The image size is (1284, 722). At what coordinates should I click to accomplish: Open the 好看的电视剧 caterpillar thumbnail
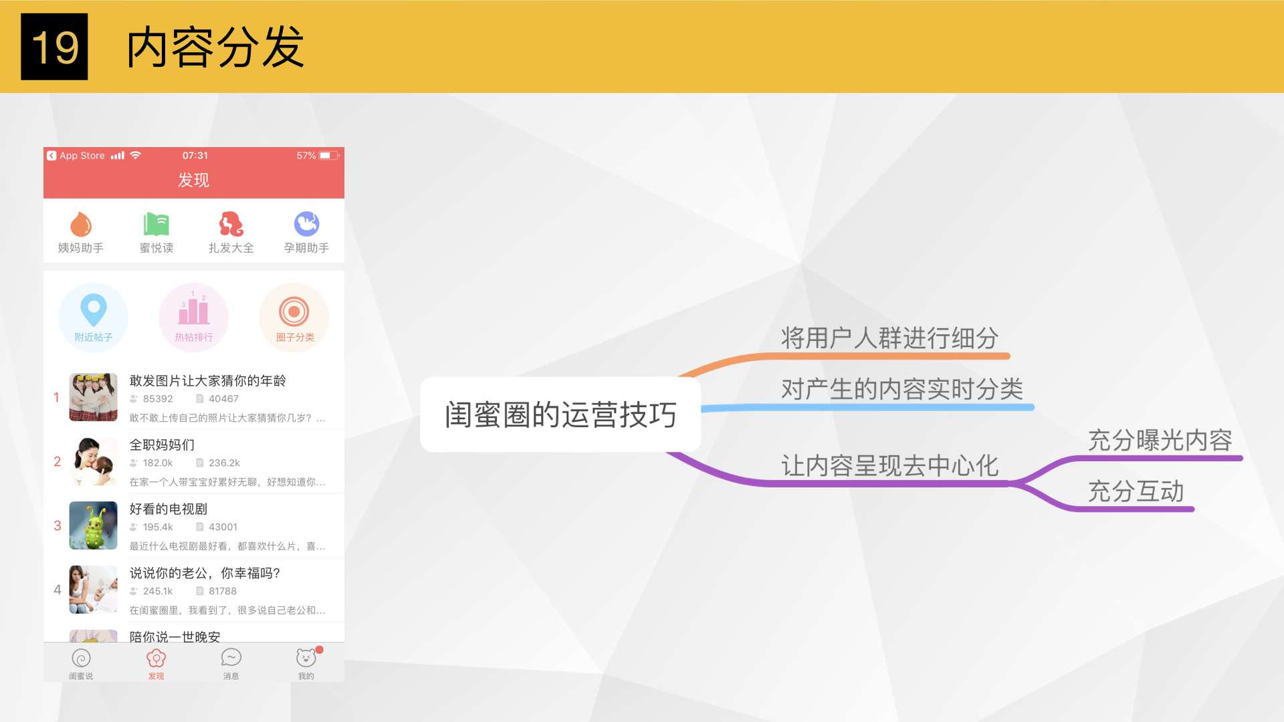click(94, 525)
